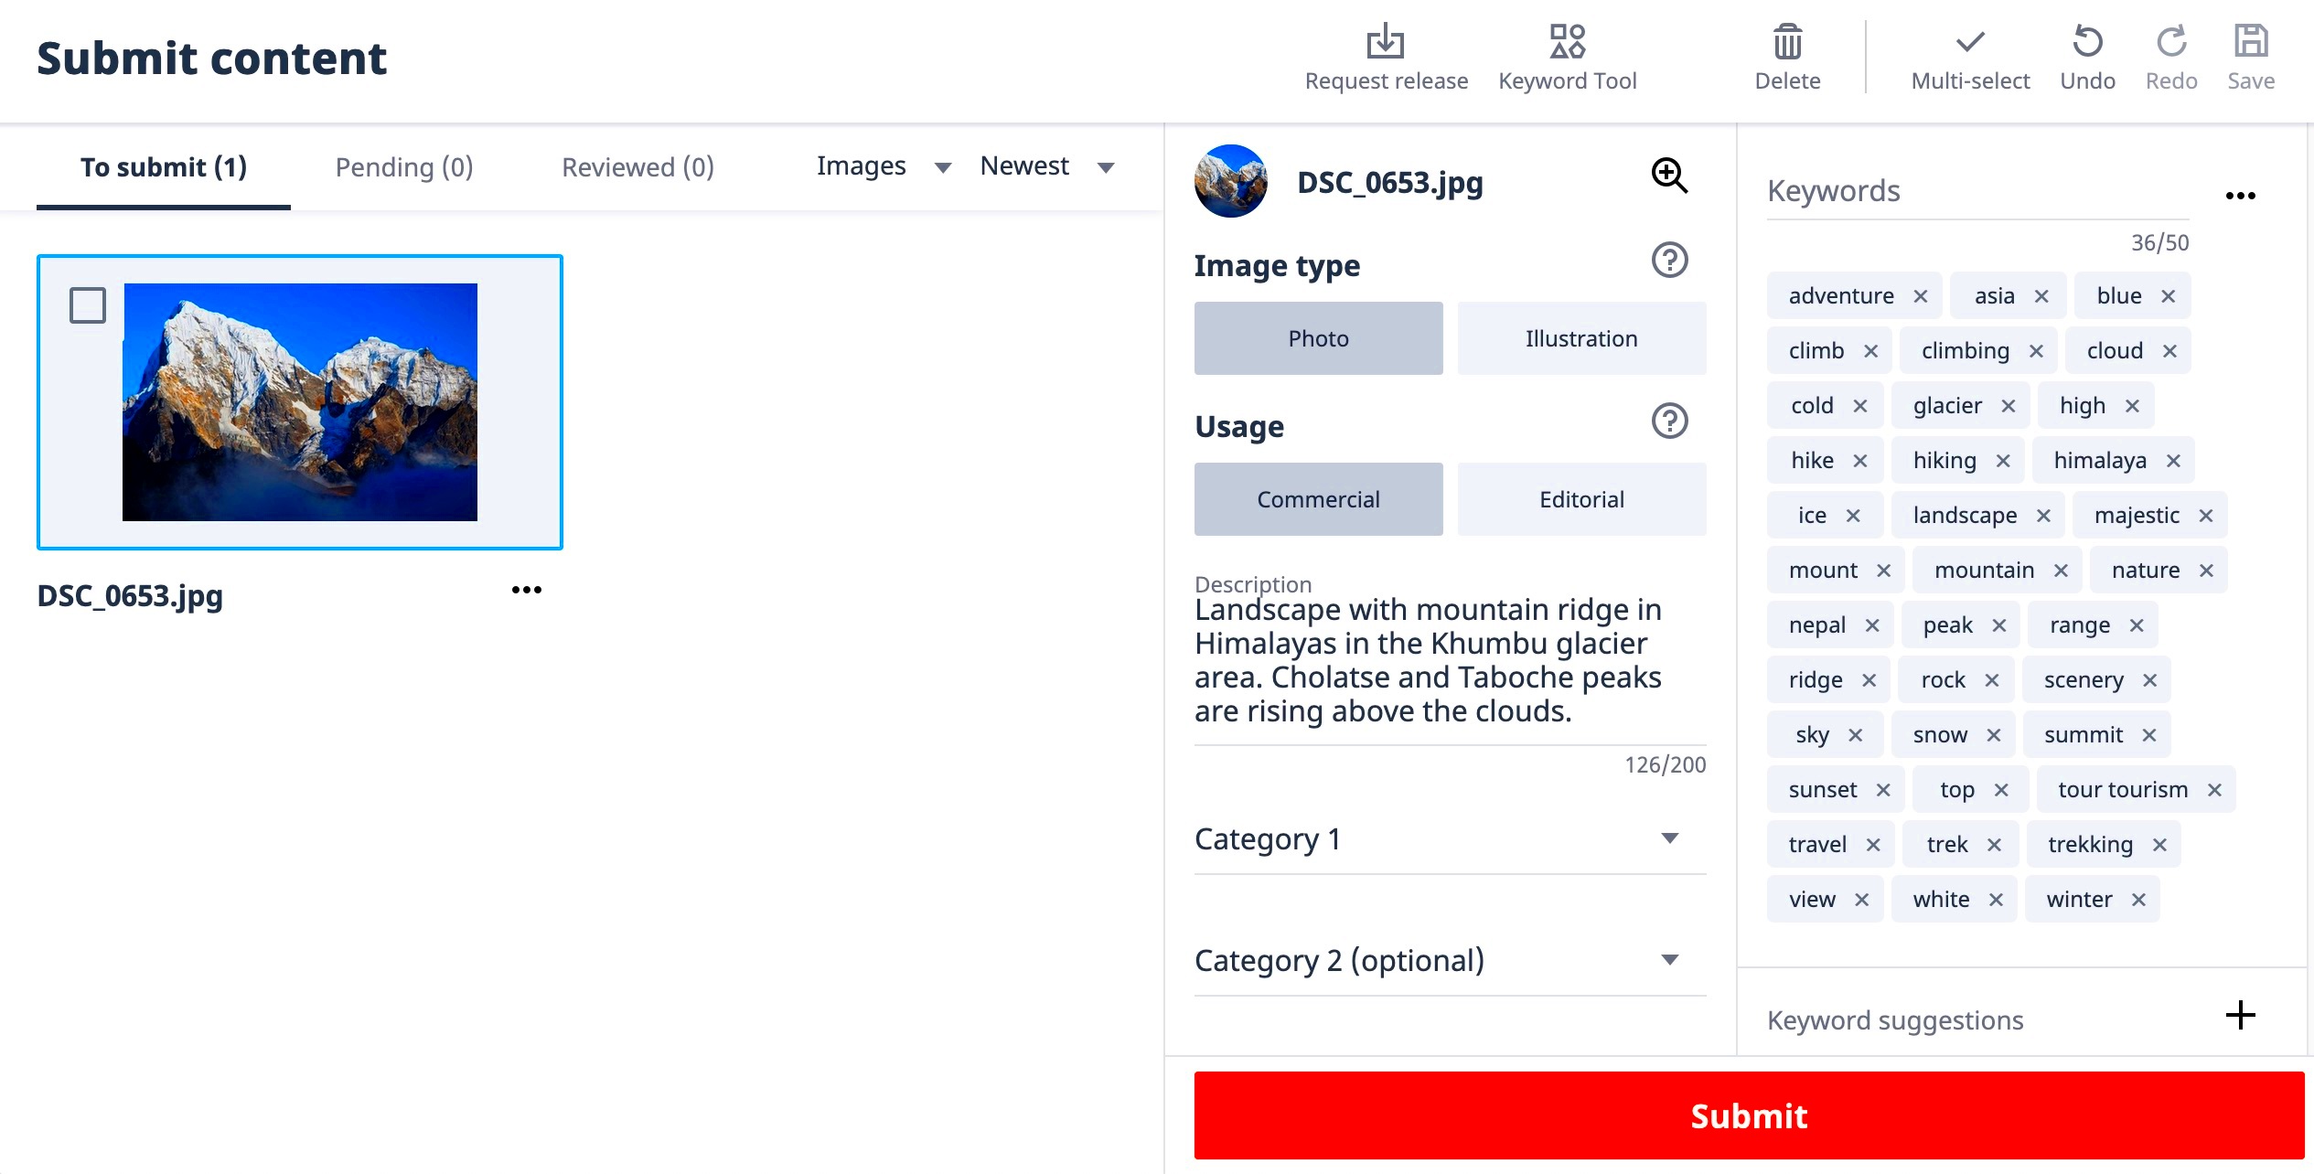Open the Reviewed tab
The height and width of the screenshot is (1174, 2314).
pyautogui.click(x=637, y=166)
